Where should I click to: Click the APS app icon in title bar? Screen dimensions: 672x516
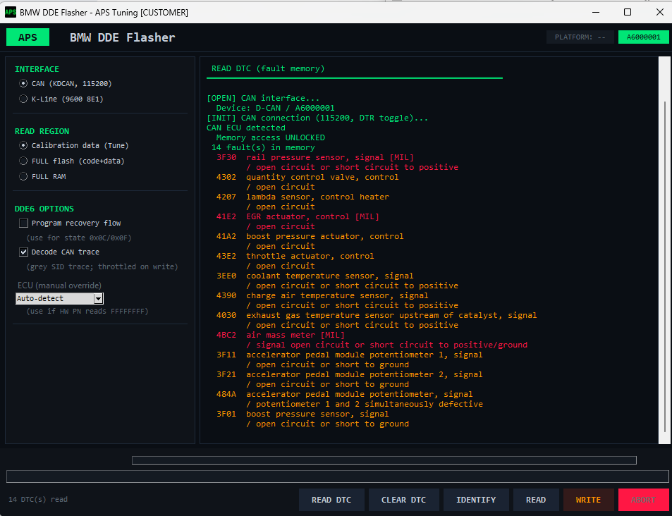tap(11, 13)
